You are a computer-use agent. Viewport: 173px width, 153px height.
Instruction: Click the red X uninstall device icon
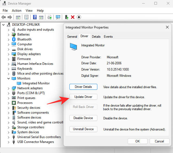tap(73, 17)
